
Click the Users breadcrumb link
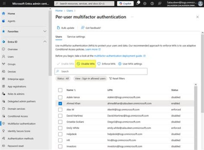point(70,11)
